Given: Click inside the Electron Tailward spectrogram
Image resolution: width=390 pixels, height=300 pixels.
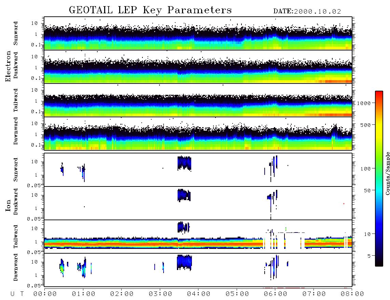Looking at the screenshot, I should [x=198, y=100].
